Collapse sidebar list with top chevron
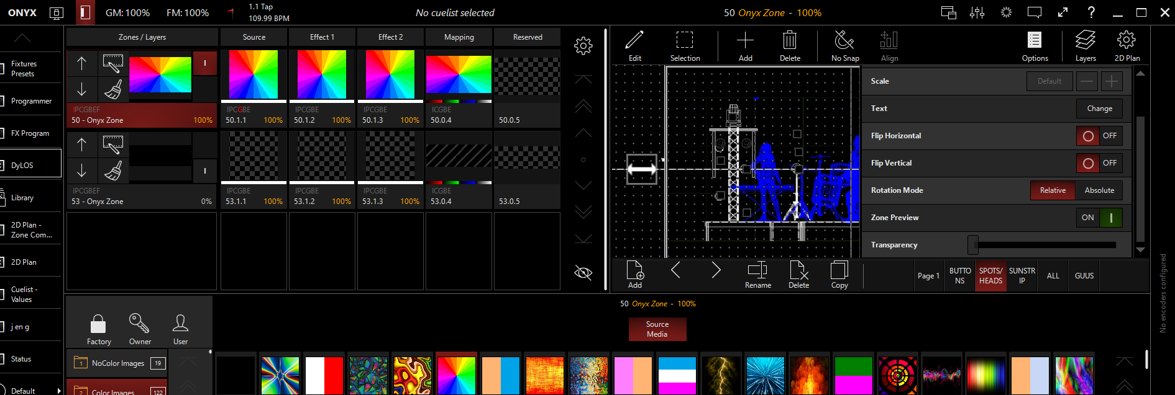This screenshot has height=395, width=1175. tap(22, 38)
